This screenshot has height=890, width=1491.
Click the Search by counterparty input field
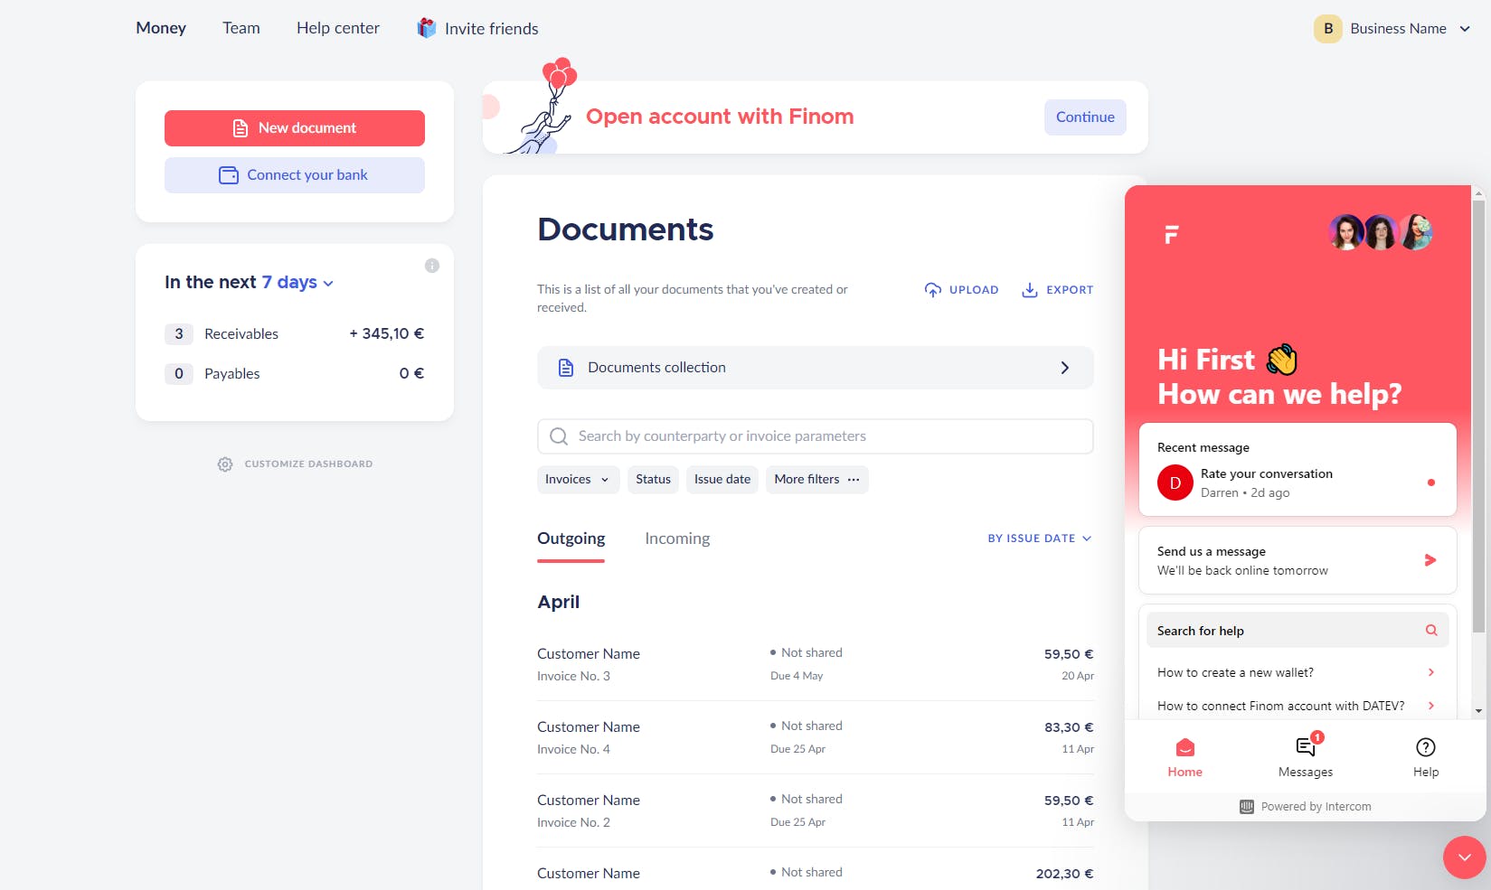815,436
